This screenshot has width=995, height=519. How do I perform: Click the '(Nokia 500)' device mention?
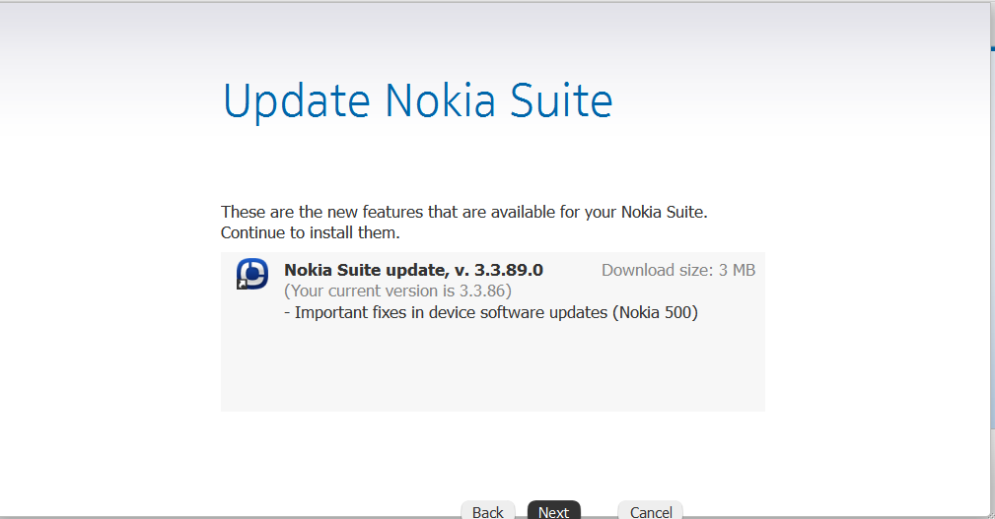coord(656,312)
